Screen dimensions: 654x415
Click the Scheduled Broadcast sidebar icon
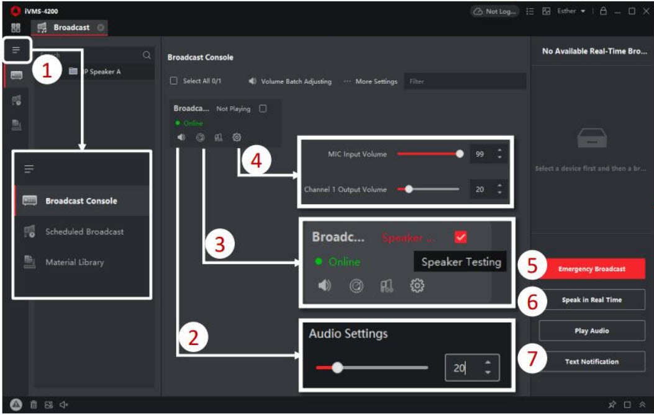click(x=17, y=100)
